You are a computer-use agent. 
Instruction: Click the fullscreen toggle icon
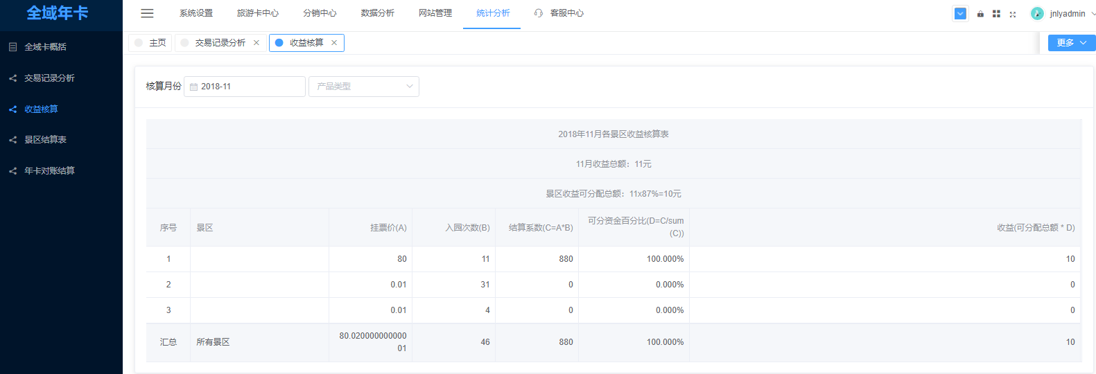(x=1013, y=14)
